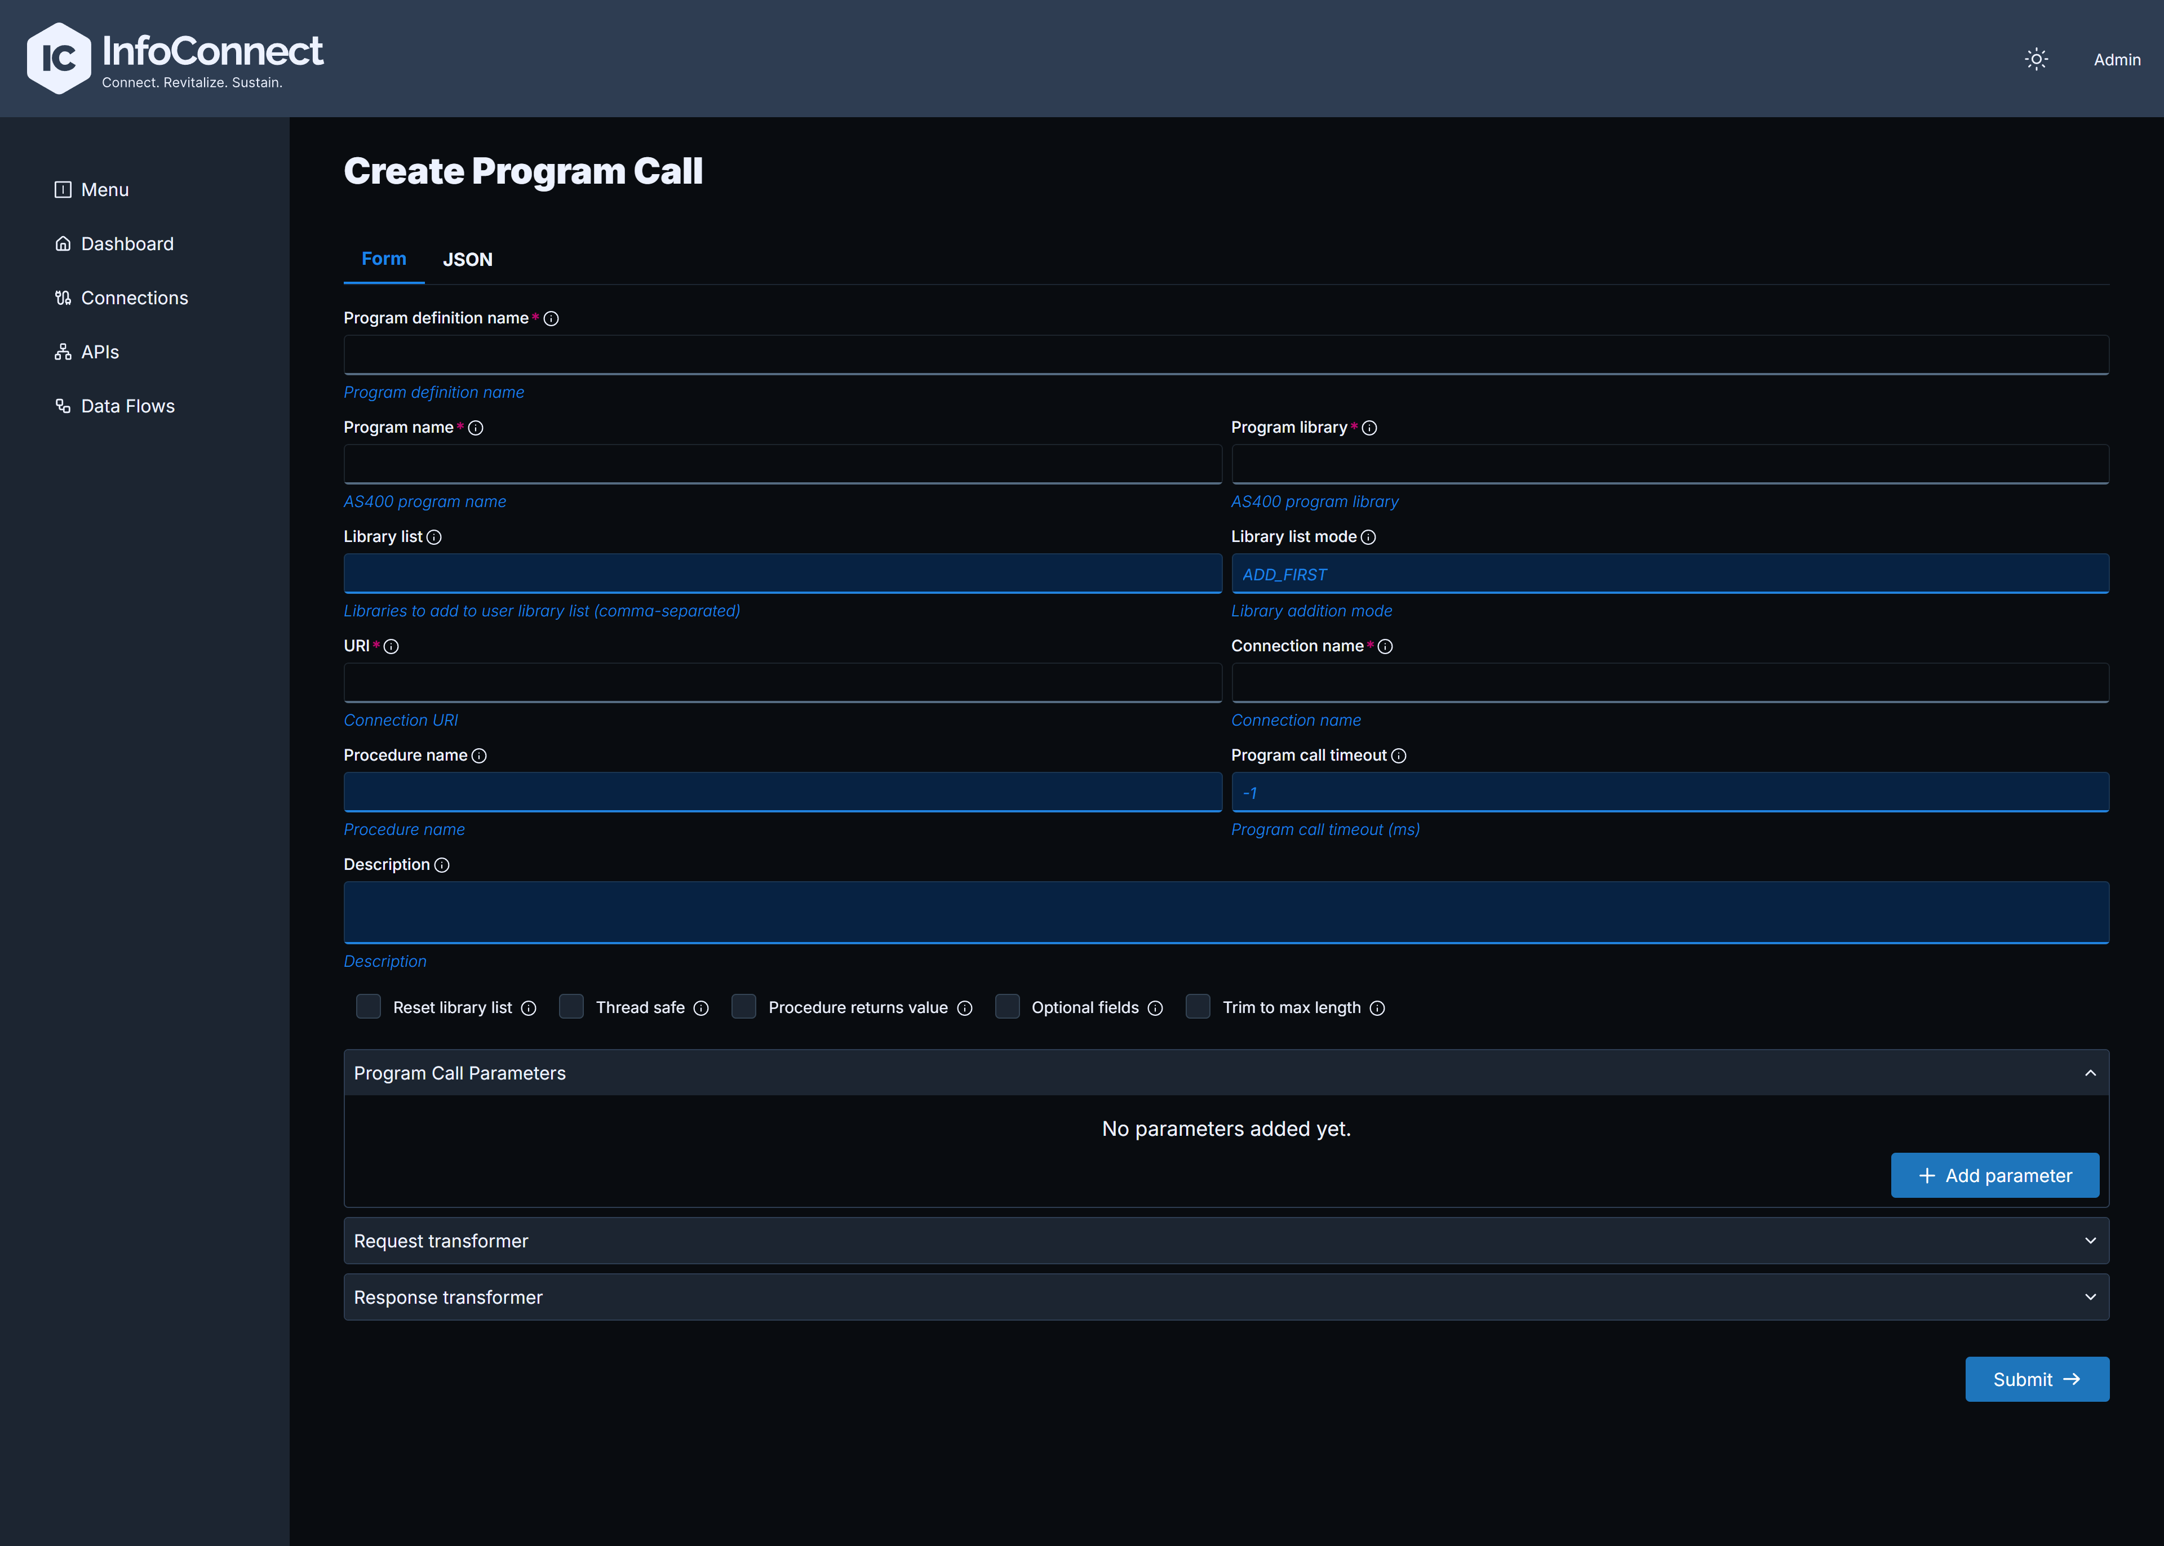Submit the program call form

coord(2037,1379)
